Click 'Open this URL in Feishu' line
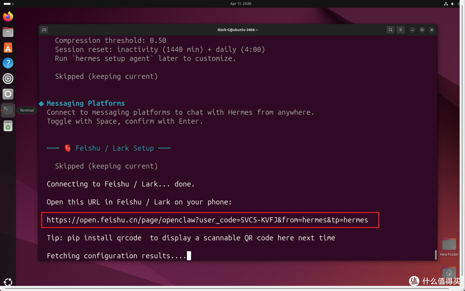Image resolution: width=465 pixels, height=291 pixels. click(x=139, y=202)
